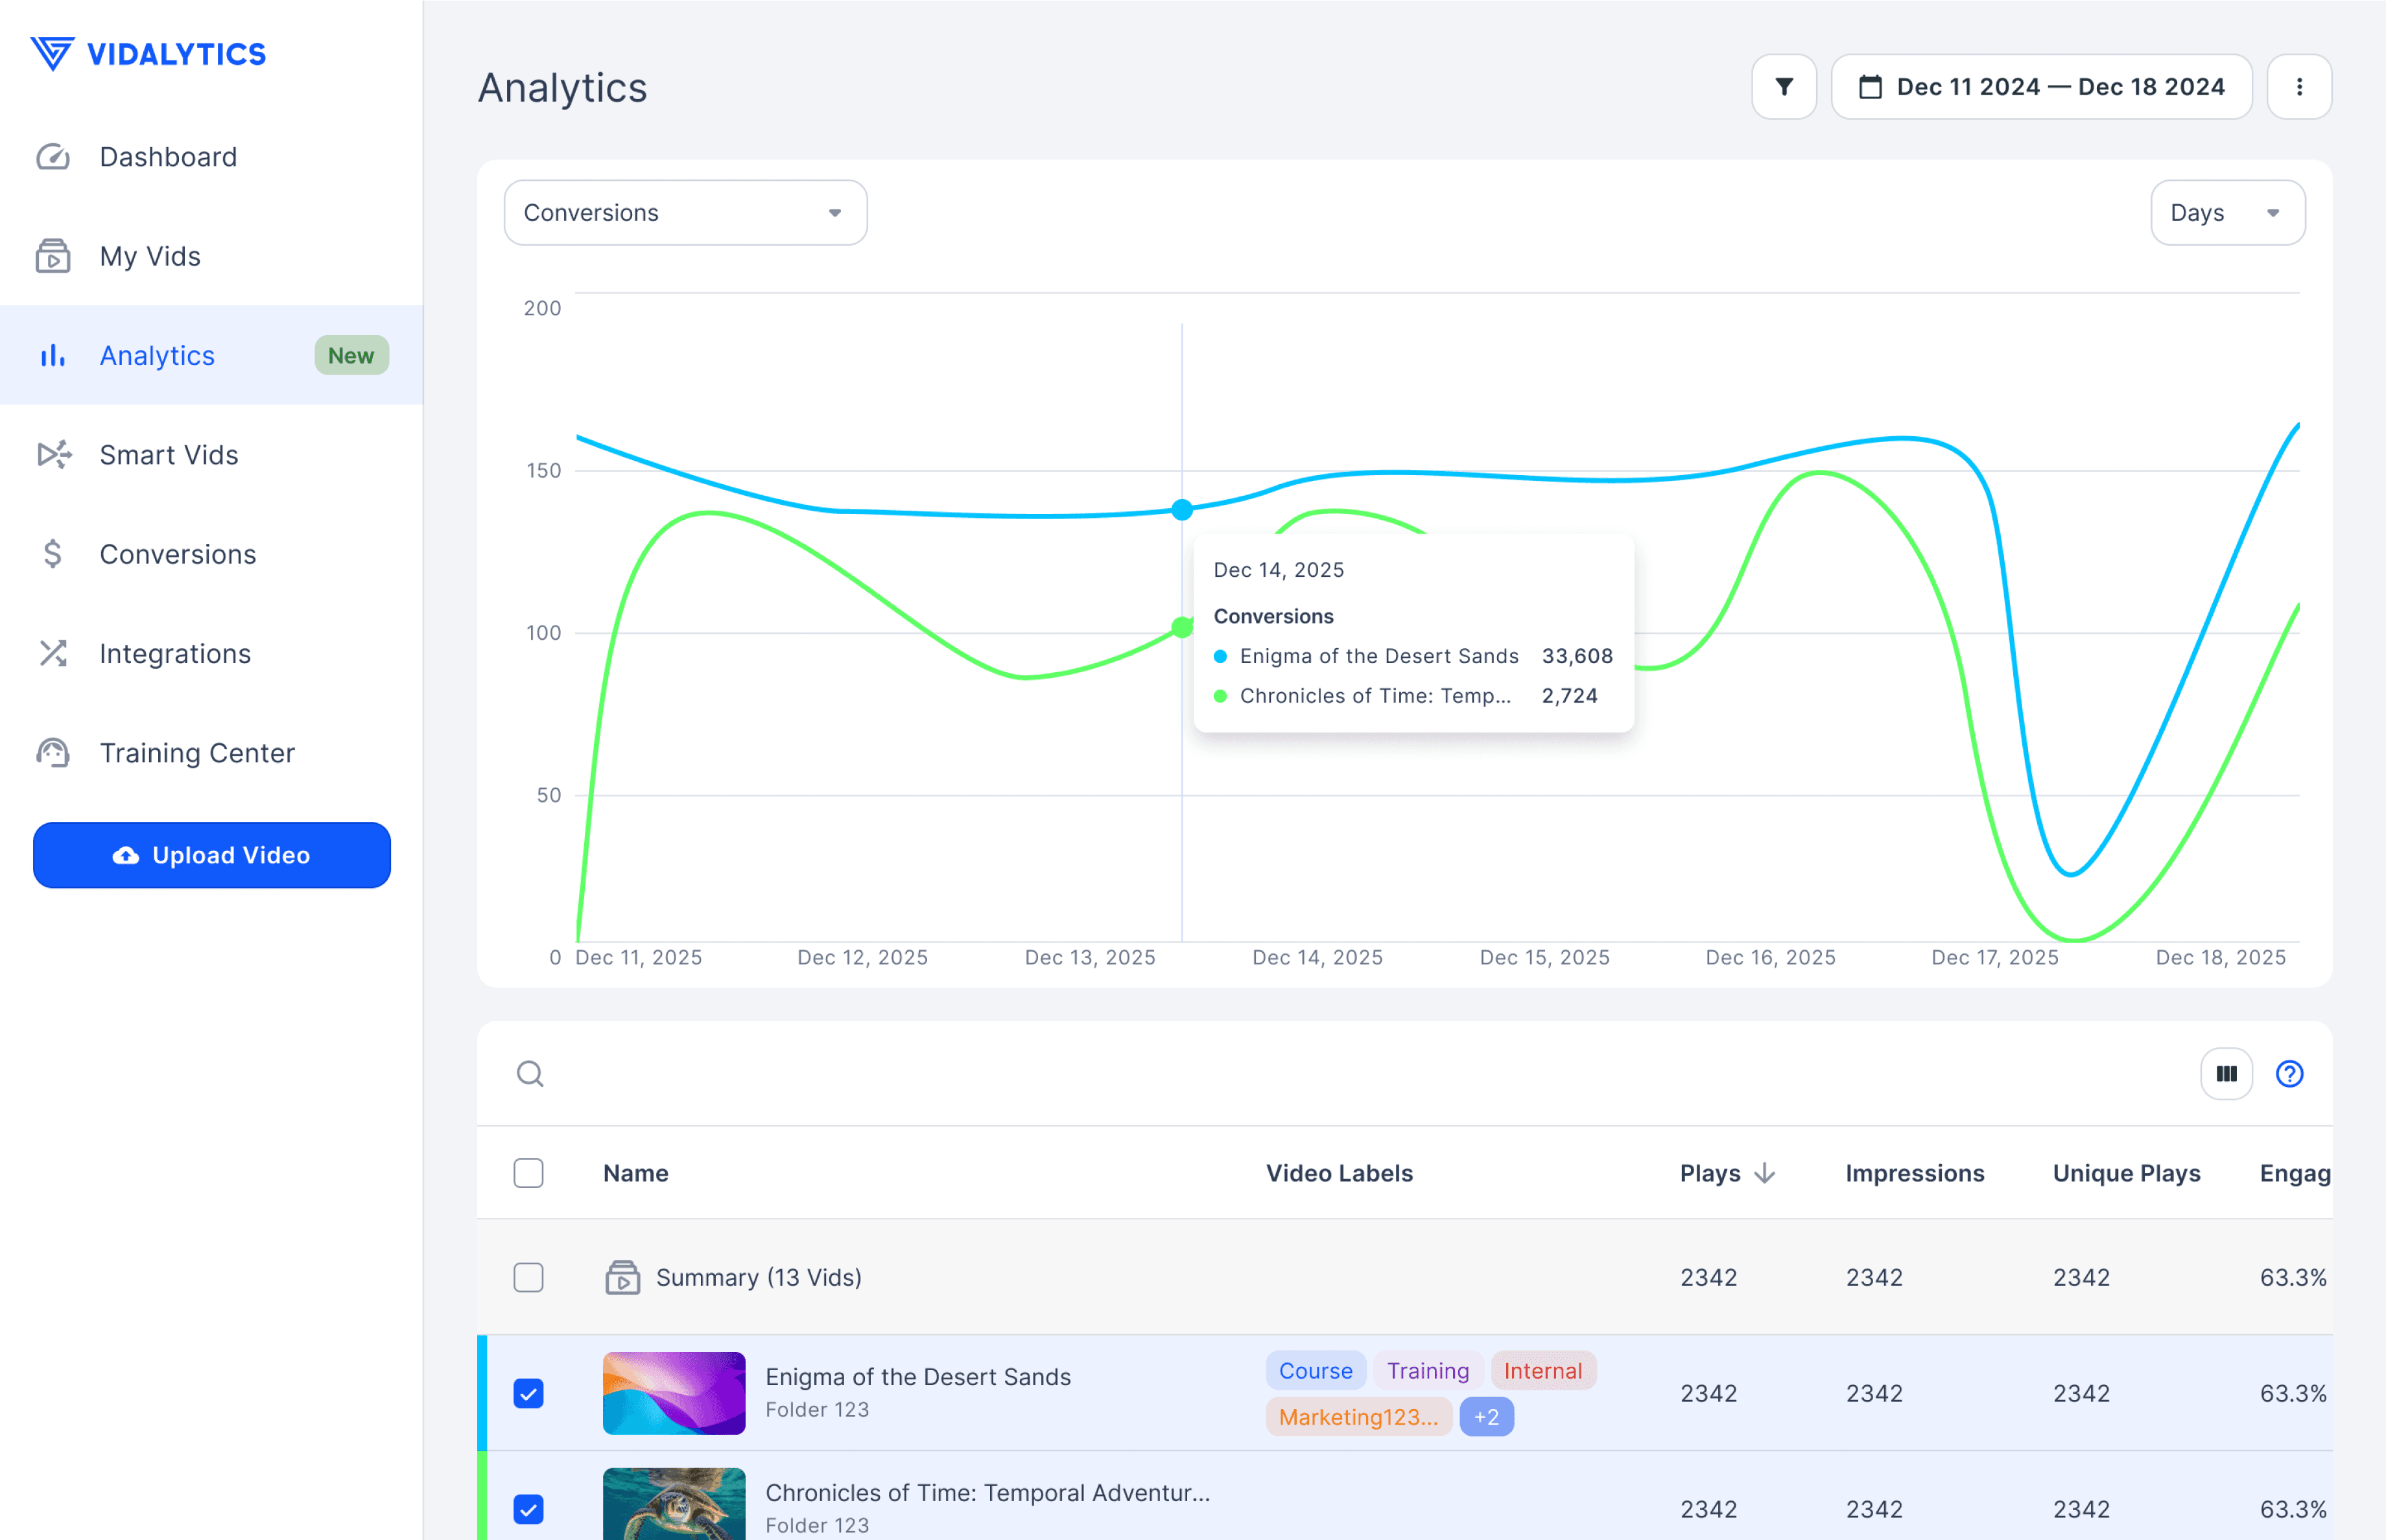Select Analytics in the sidebar
This screenshot has height=1540, width=2386.
pyautogui.click(x=211, y=355)
